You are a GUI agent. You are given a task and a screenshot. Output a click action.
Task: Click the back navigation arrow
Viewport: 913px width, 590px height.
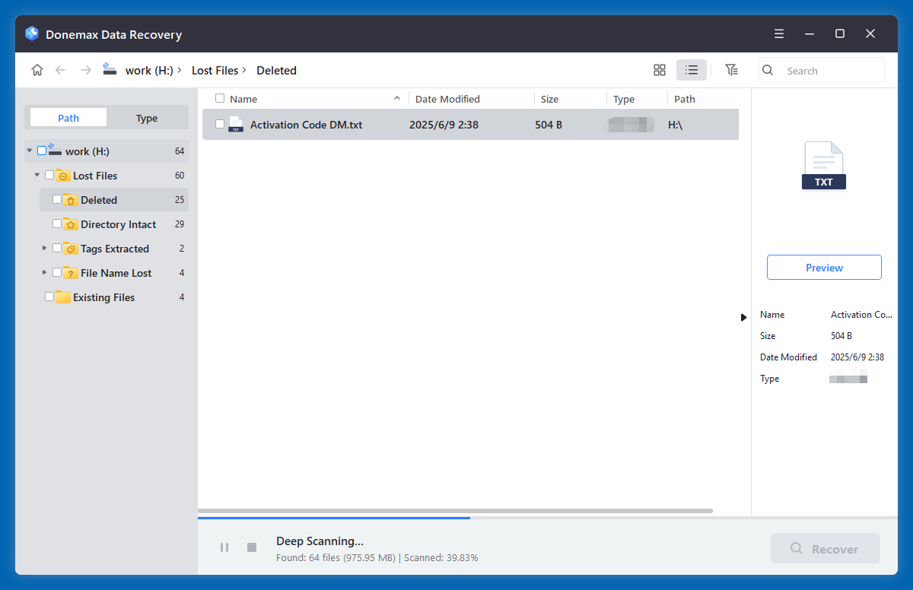pos(61,70)
